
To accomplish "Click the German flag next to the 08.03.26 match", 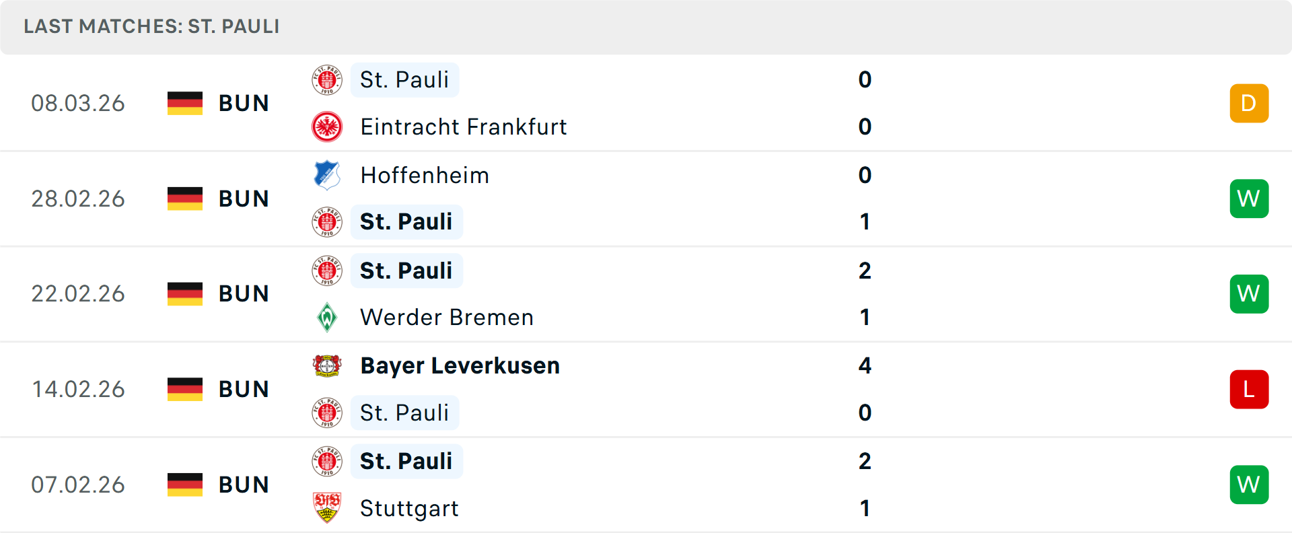I will click(x=184, y=103).
